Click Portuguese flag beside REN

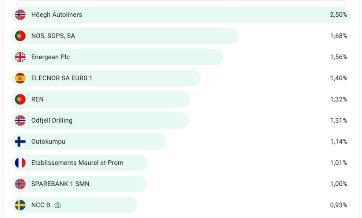20,99
